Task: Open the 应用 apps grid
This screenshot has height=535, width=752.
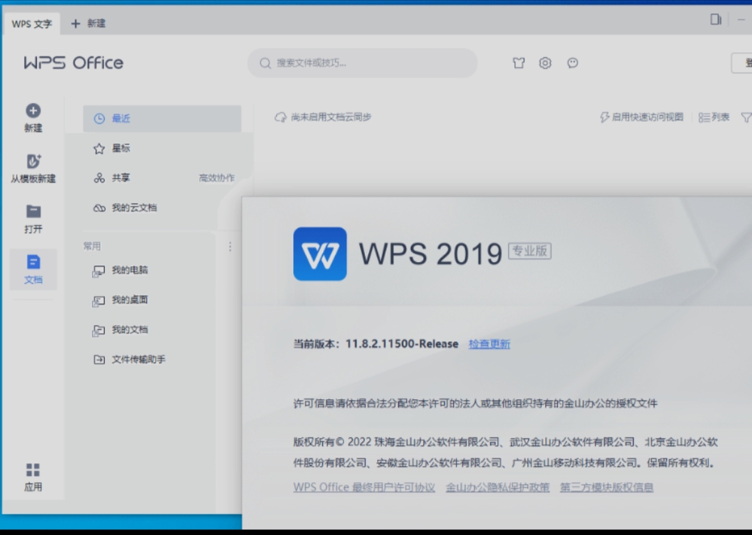Action: pos(33,477)
